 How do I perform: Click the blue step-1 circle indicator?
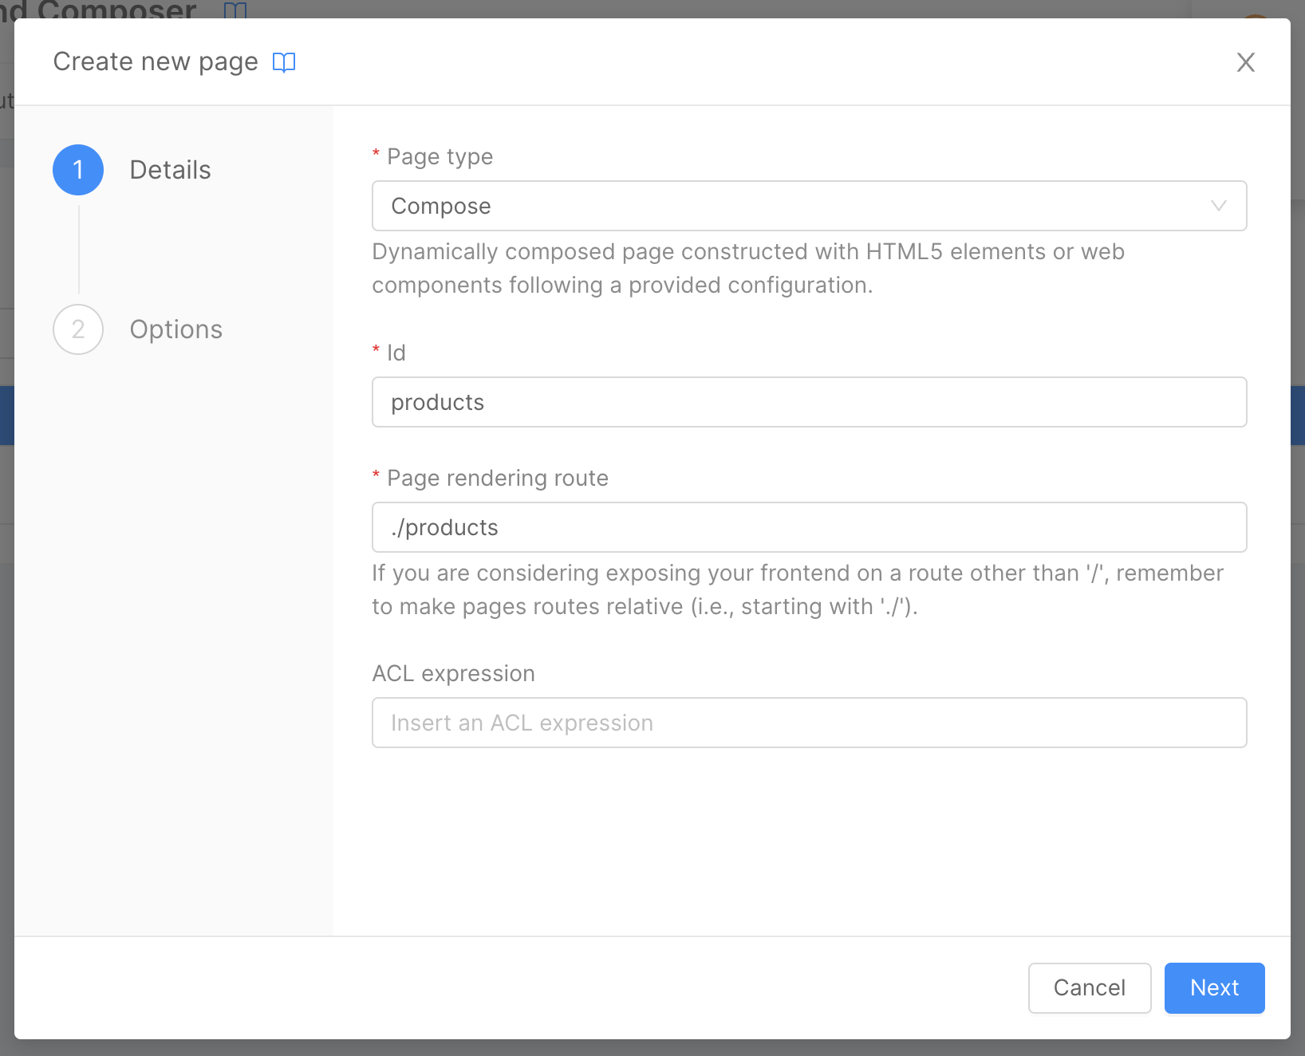tap(77, 169)
